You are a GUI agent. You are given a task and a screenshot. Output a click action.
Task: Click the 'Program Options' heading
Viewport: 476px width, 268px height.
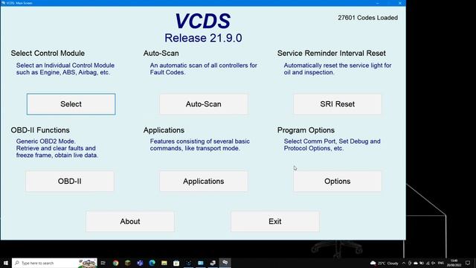pos(306,130)
